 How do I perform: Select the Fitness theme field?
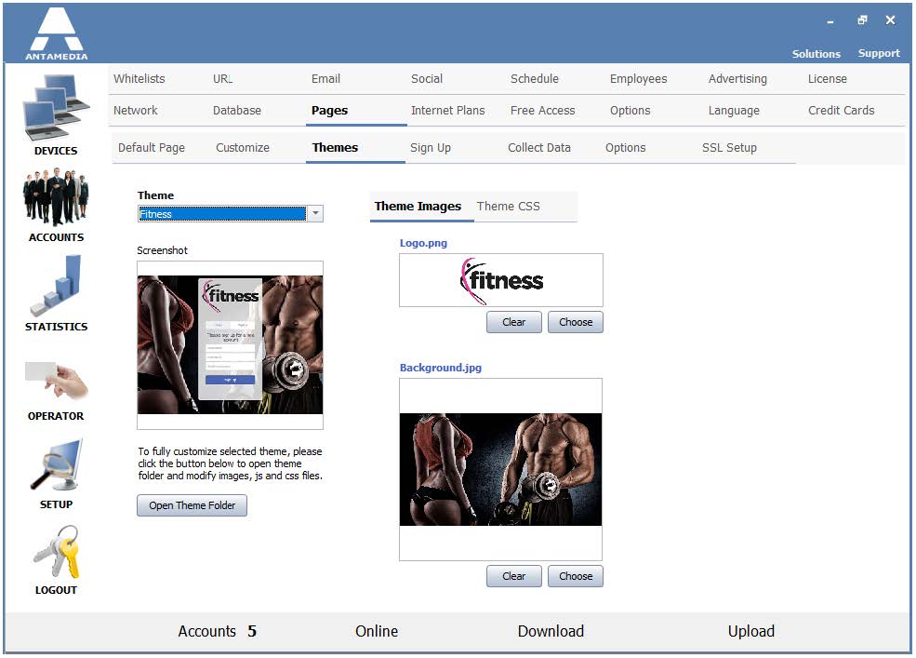coord(222,214)
